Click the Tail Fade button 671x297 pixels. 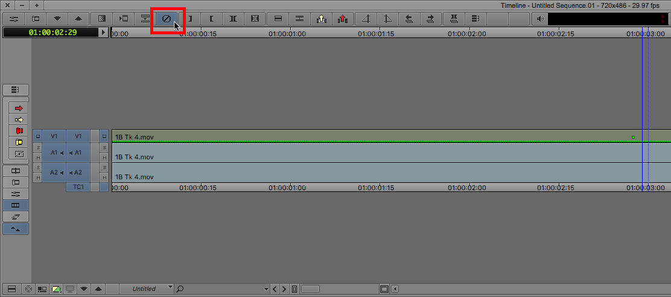pos(387,19)
